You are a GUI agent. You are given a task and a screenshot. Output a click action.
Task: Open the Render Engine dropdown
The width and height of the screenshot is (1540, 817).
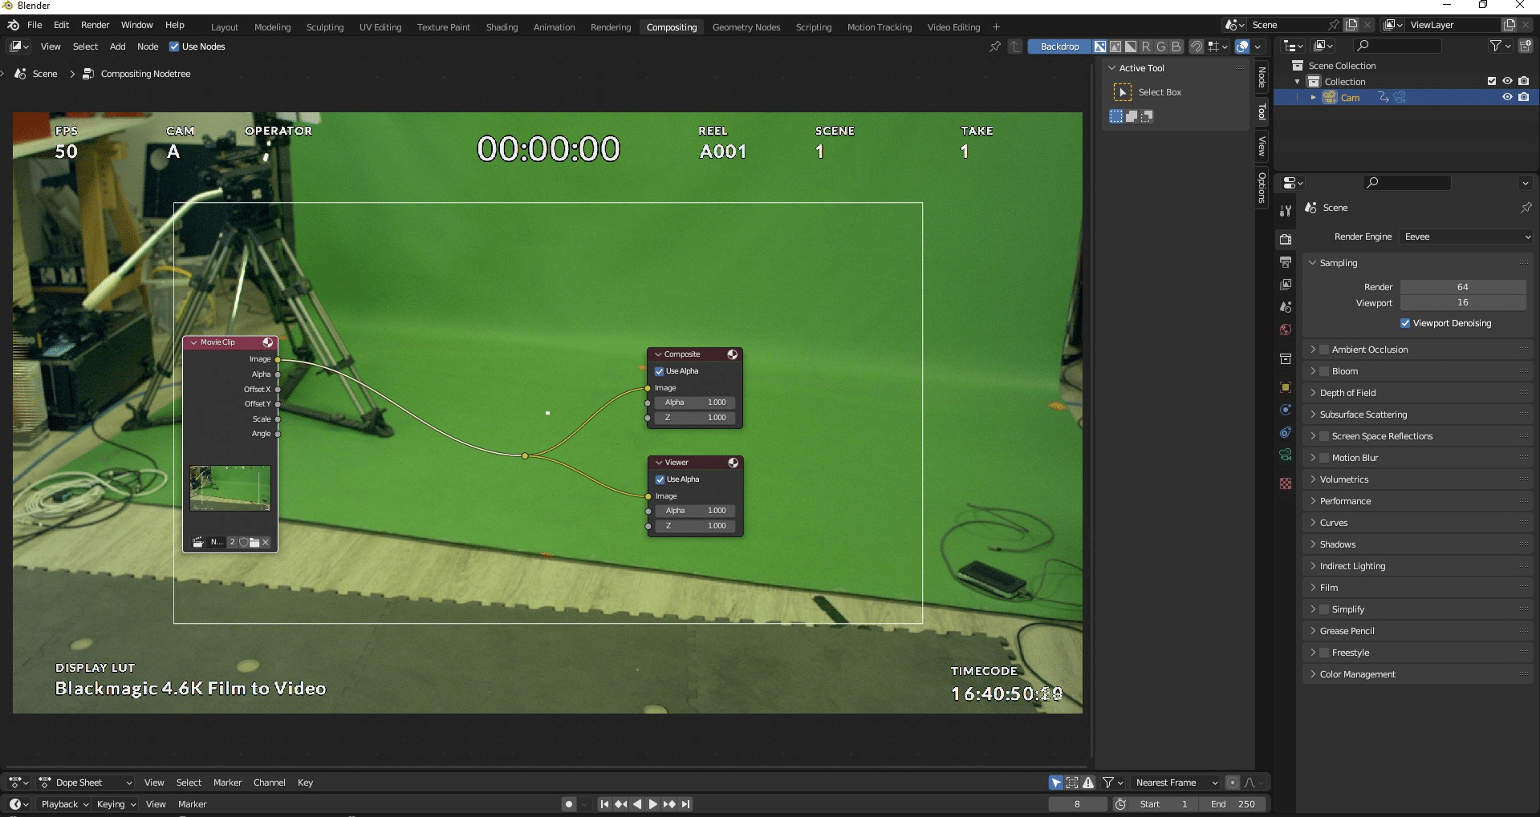coord(1467,237)
